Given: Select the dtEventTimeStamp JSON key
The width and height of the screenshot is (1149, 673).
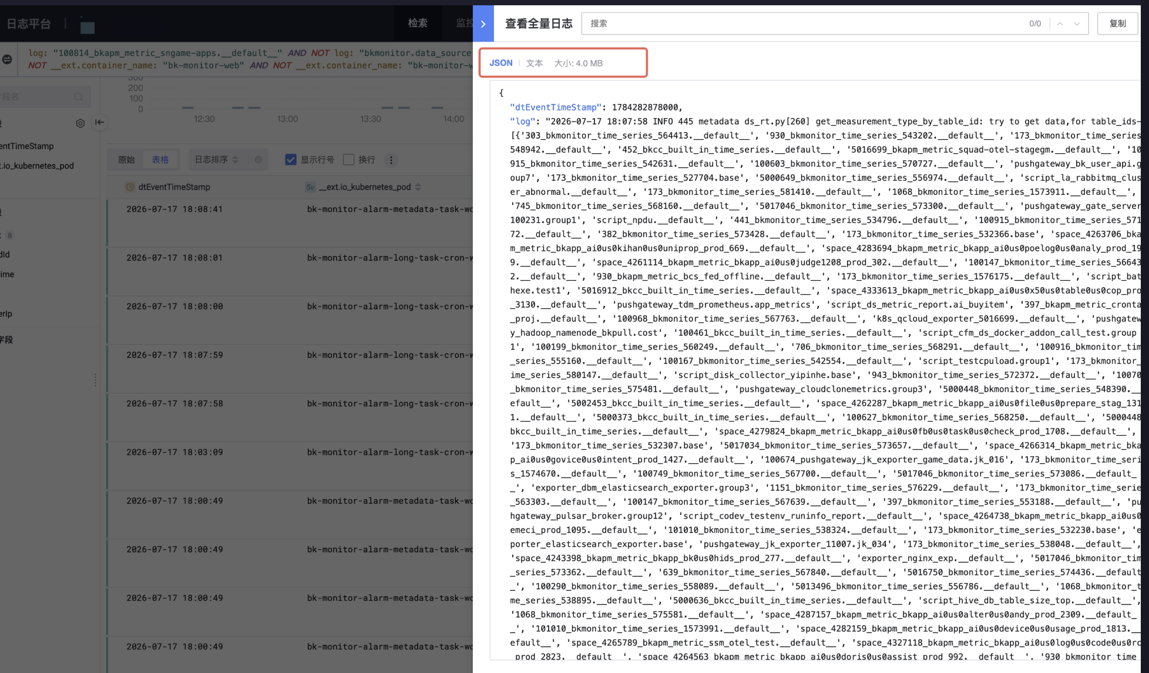Looking at the screenshot, I should pos(556,107).
